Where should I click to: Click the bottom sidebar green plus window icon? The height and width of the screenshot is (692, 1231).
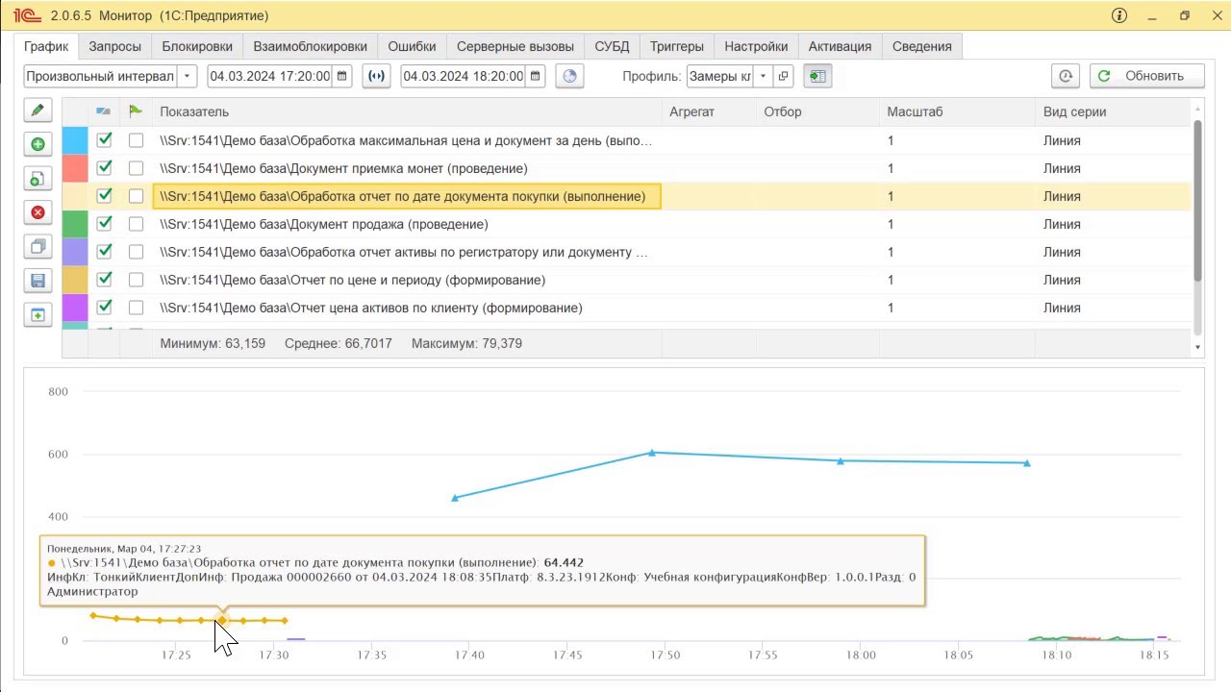[x=38, y=315]
